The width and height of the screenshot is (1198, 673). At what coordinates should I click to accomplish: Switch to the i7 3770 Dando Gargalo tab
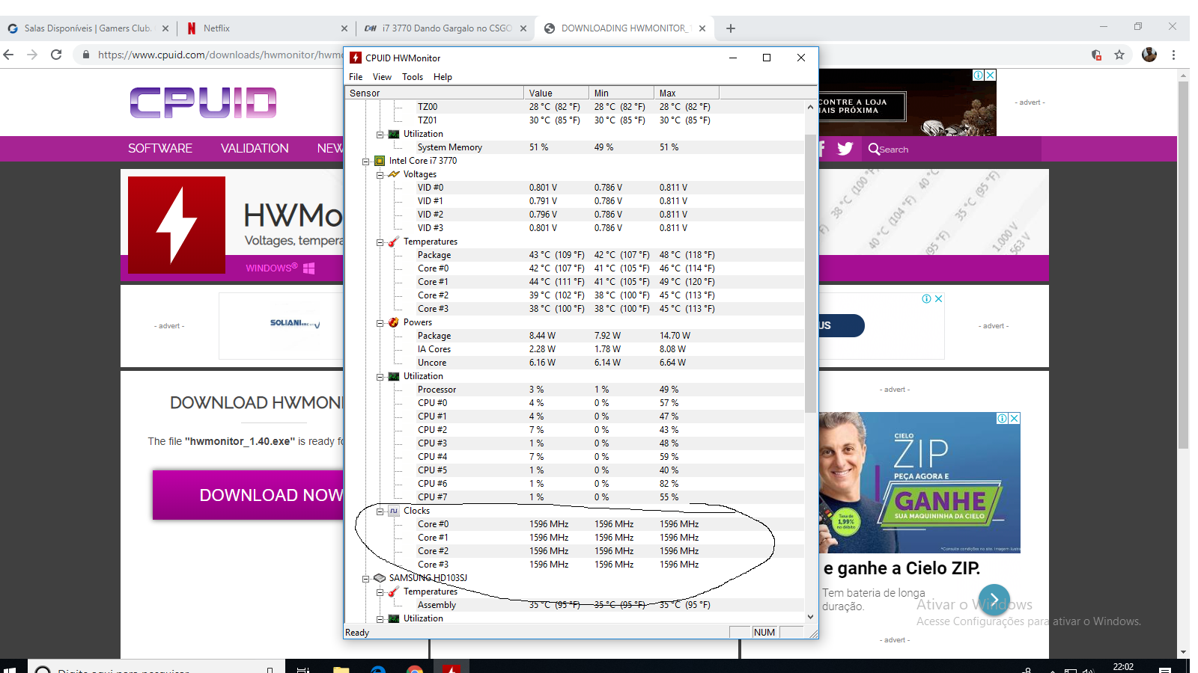(x=445, y=28)
